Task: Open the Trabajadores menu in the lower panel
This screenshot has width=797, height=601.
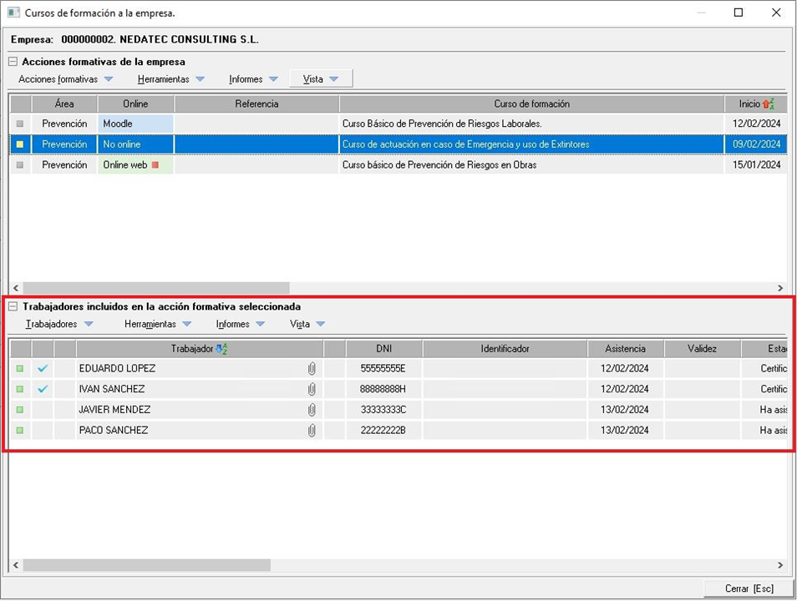Action: [x=59, y=324]
